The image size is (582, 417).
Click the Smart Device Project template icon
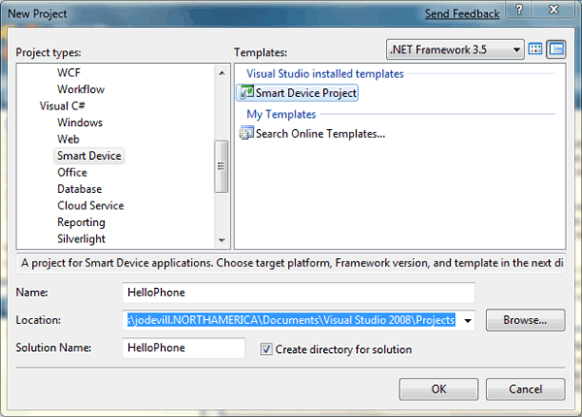tap(246, 92)
